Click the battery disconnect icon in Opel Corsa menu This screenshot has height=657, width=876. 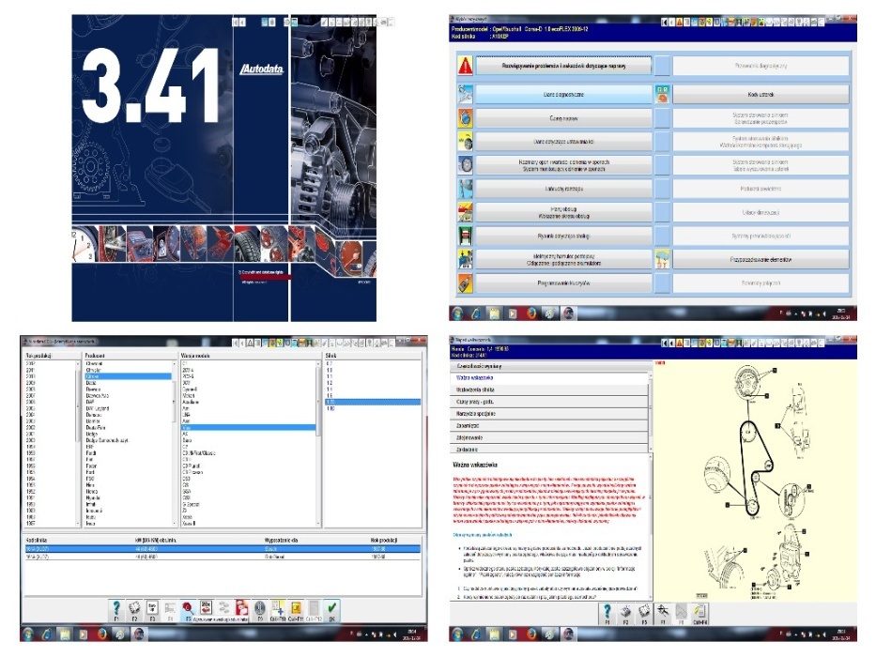[x=465, y=260]
